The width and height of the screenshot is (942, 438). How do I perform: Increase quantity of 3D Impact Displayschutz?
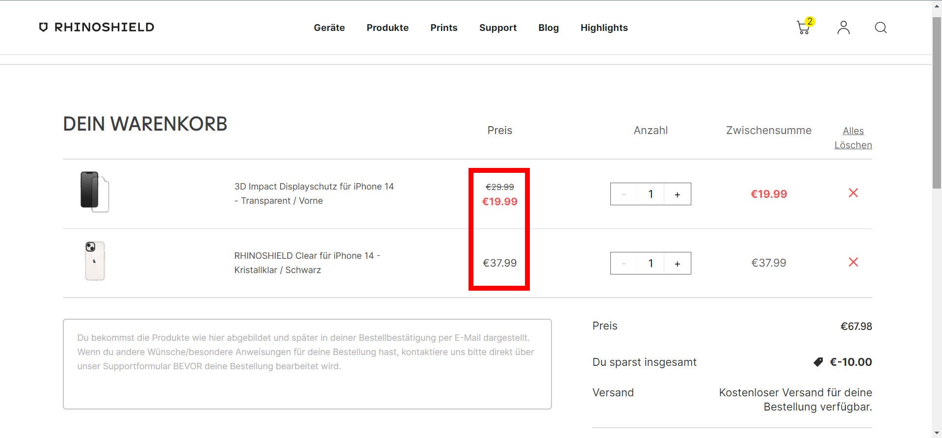pyautogui.click(x=677, y=194)
